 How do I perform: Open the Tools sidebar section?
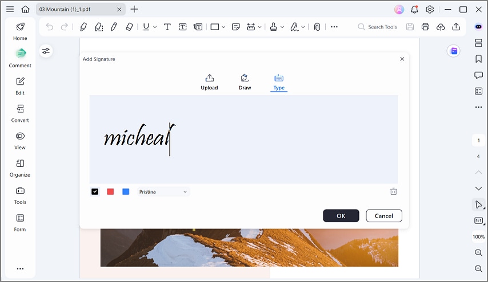pyautogui.click(x=20, y=195)
